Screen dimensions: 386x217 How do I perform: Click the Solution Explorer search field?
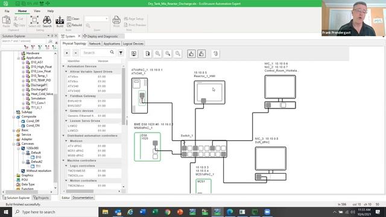[x=24, y=41]
